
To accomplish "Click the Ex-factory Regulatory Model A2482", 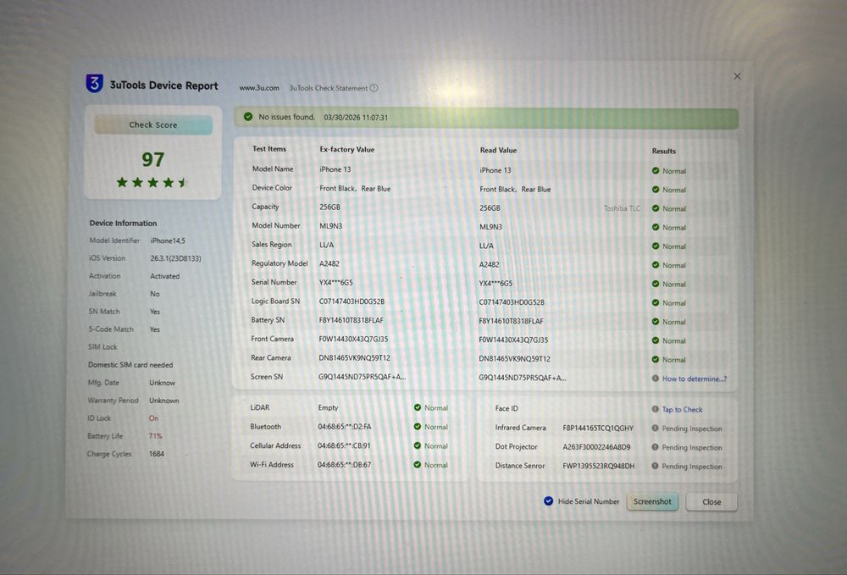I will (329, 263).
